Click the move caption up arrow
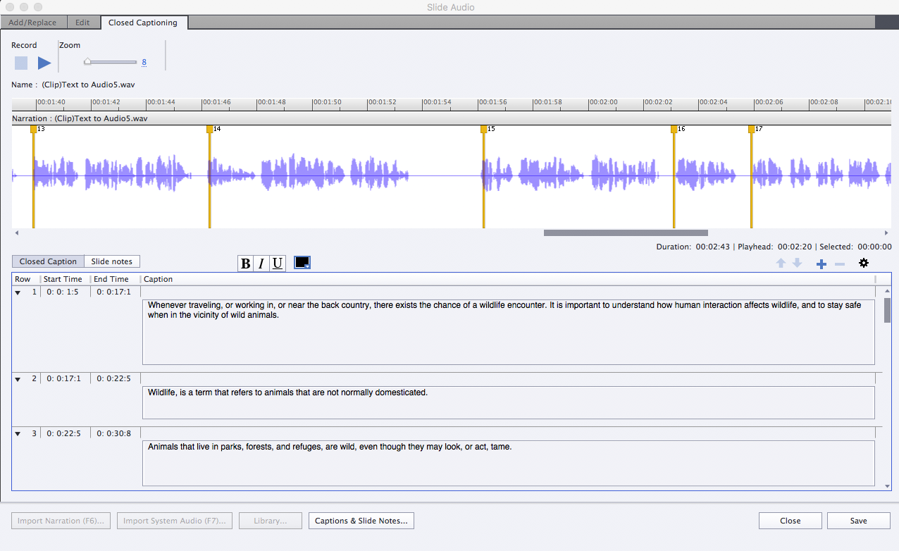This screenshot has width=899, height=551. pos(781,263)
